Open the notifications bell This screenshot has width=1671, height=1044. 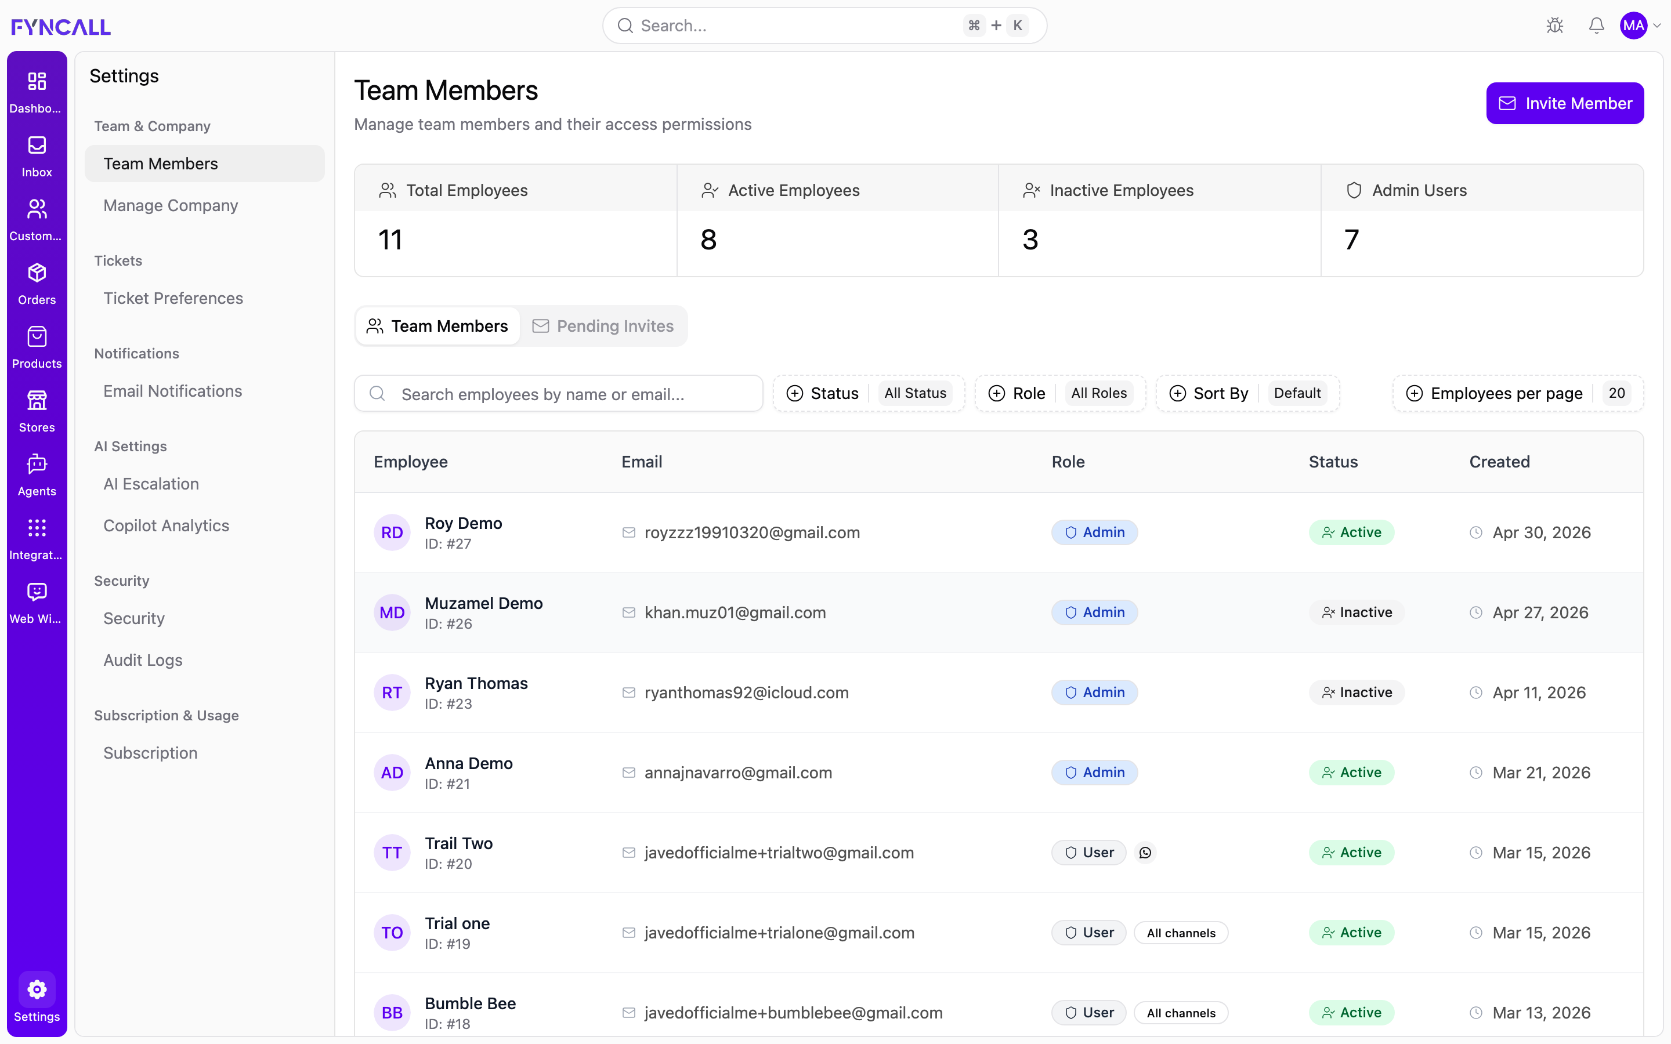[x=1596, y=26]
